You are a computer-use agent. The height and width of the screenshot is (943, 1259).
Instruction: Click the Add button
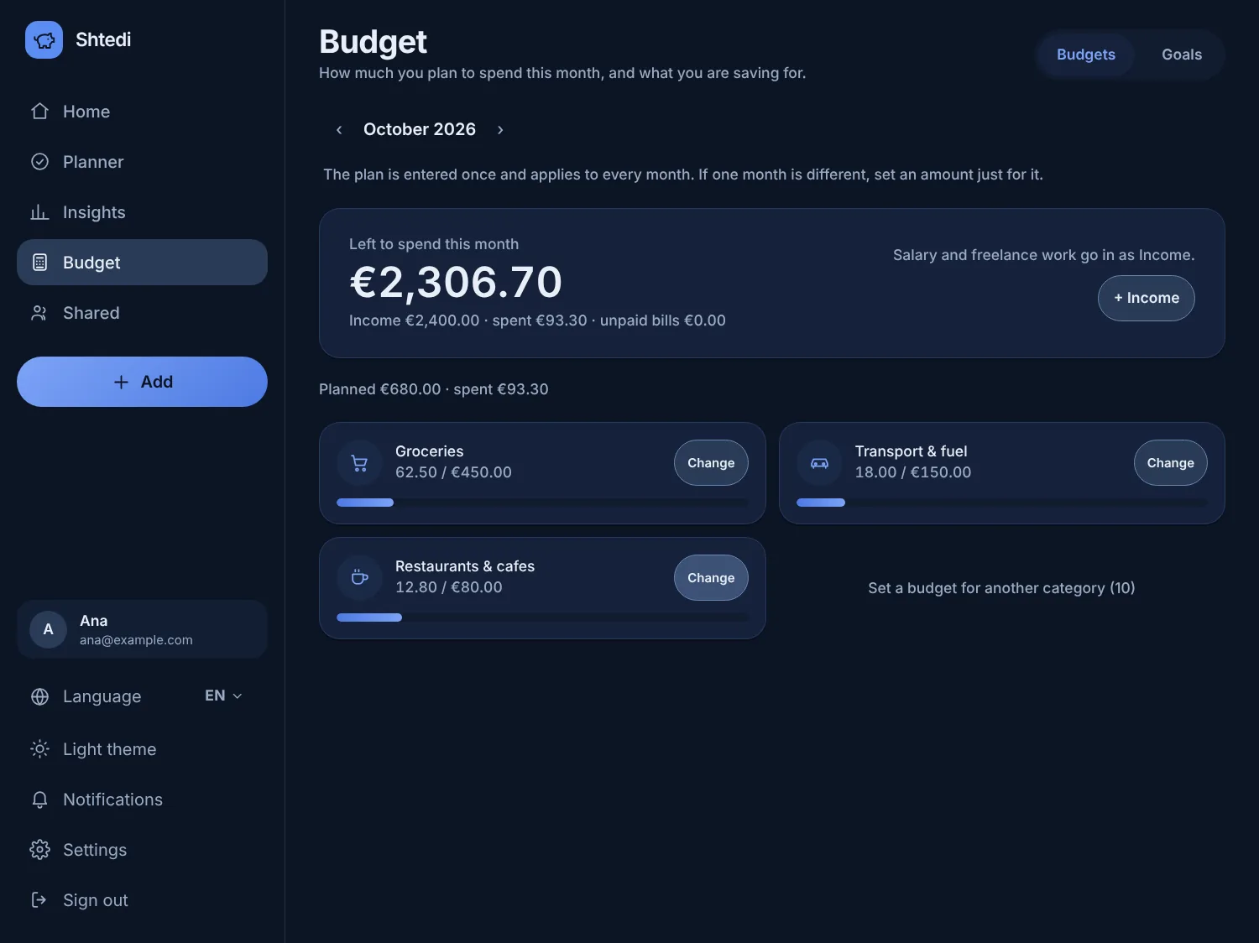pyautogui.click(x=142, y=382)
